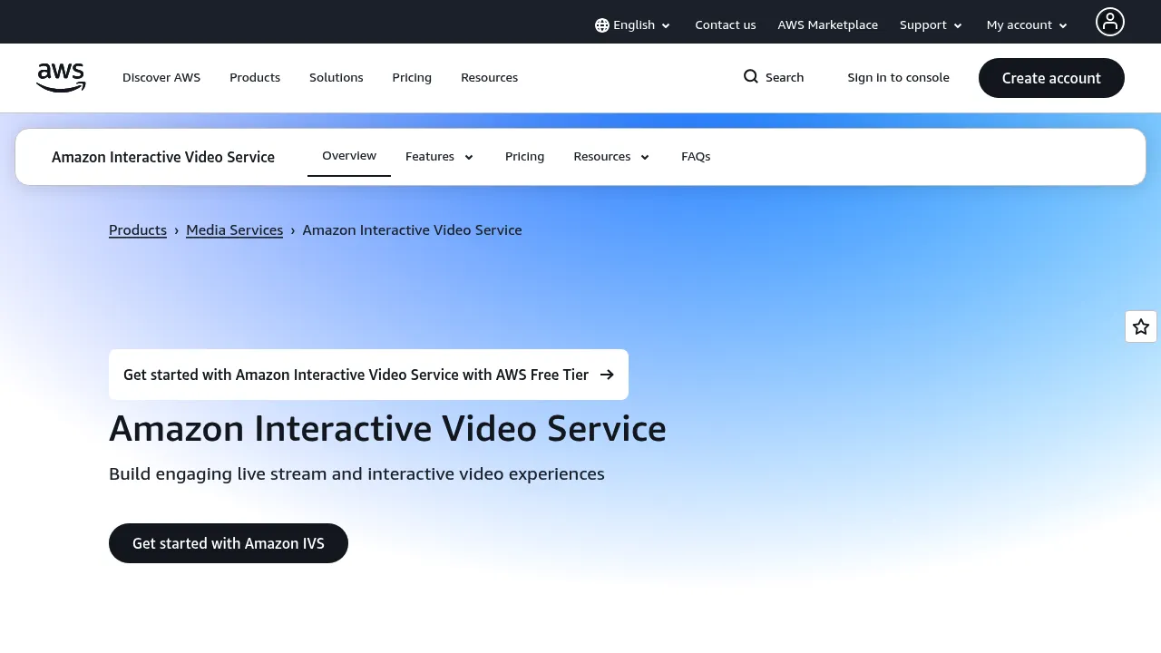Expand the My account dropdown chevron

point(1063,26)
